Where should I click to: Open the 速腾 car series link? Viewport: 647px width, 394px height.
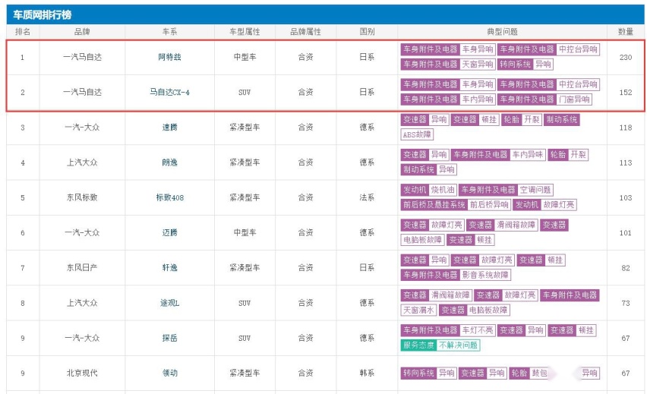tap(169, 128)
